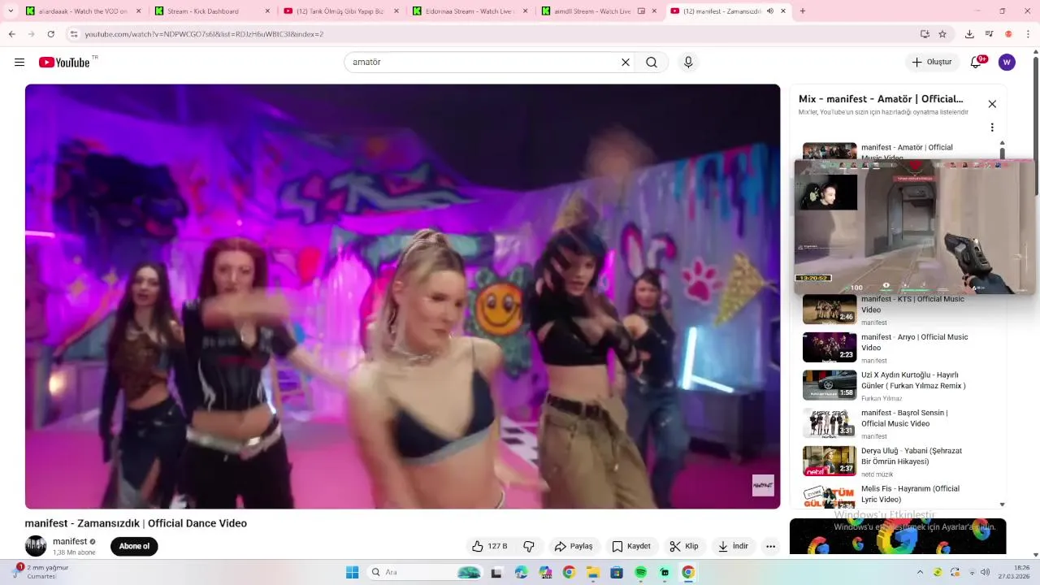Reload the page in Chrome

point(50,34)
